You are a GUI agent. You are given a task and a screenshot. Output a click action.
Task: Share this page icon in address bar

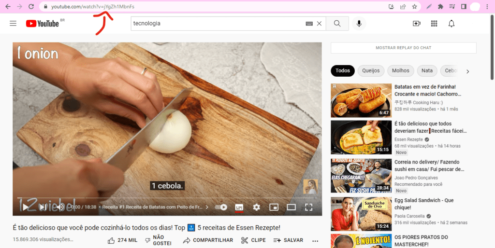(x=403, y=7)
